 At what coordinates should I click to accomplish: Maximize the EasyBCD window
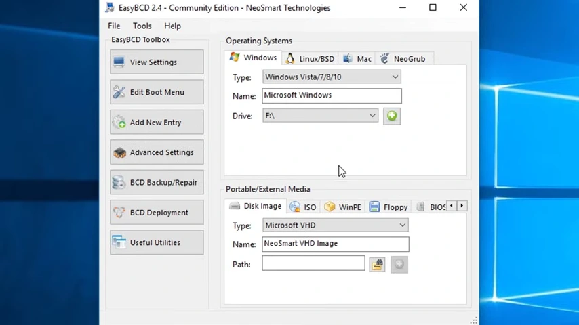point(433,7)
